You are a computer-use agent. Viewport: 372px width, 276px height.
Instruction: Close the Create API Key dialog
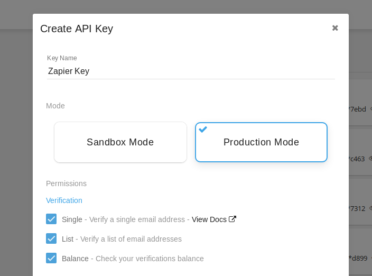(x=335, y=28)
